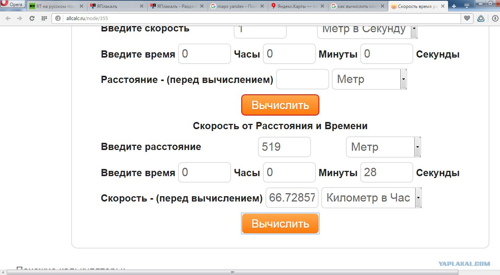Image resolution: width=500 pixels, height=275 pixels.
Task: Open the Метр dropdown beside Расстояние result
Action: [x=369, y=80]
